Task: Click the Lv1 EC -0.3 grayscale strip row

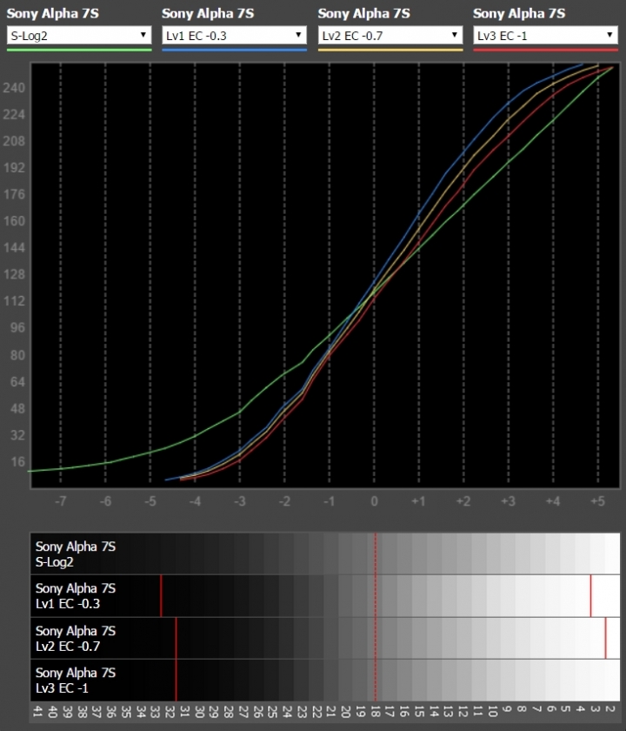Action: tap(325, 596)
